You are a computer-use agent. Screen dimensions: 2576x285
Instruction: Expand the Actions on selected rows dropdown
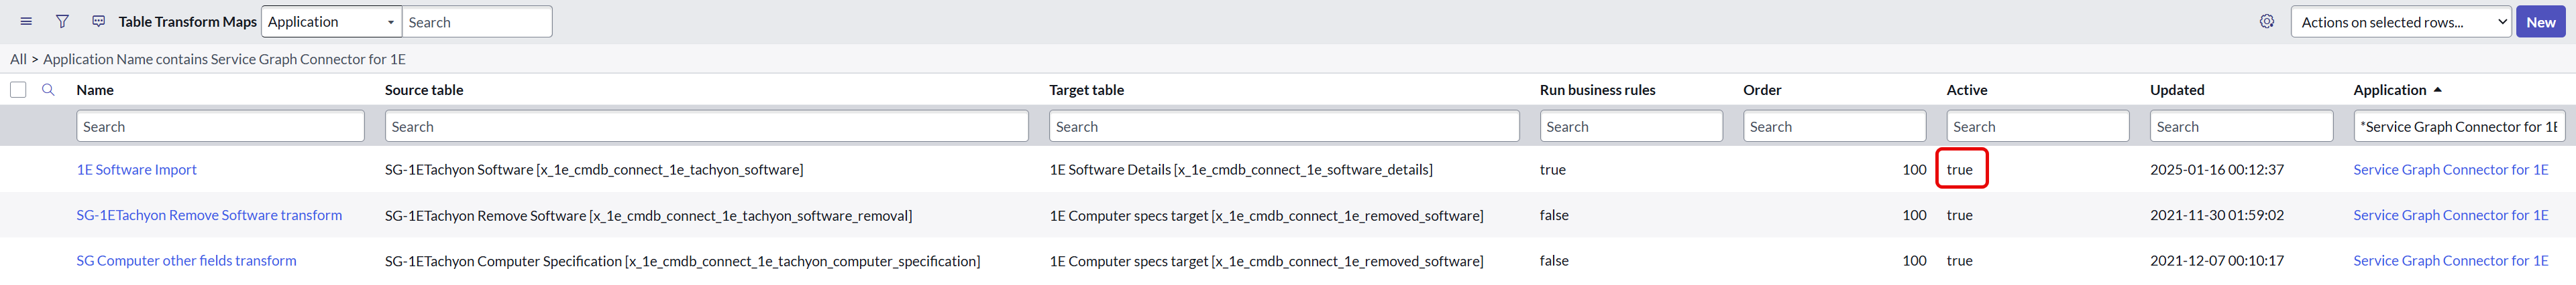[x=2400, y=22]
